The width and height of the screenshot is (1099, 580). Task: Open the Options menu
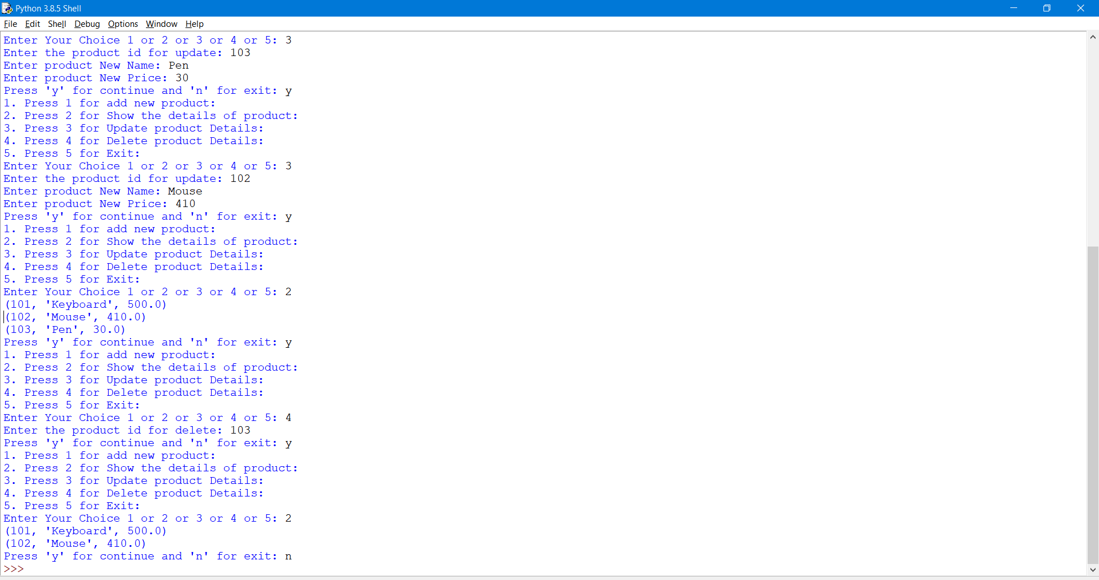pyautogui.click(x=122, y=24)
